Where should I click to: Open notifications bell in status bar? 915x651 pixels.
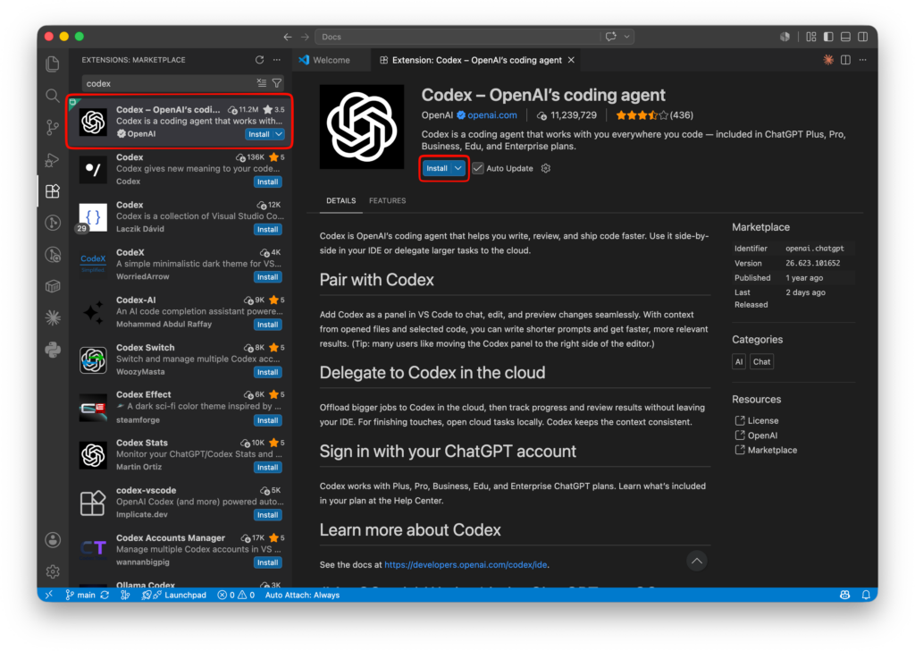[866, 595]
